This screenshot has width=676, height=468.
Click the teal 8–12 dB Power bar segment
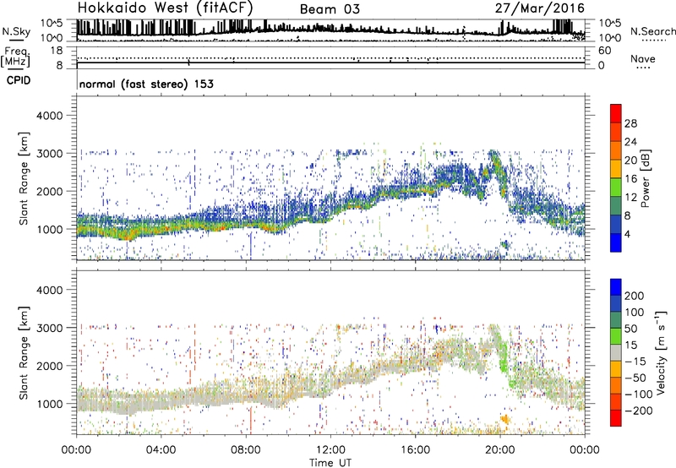[x=616, y=206]
